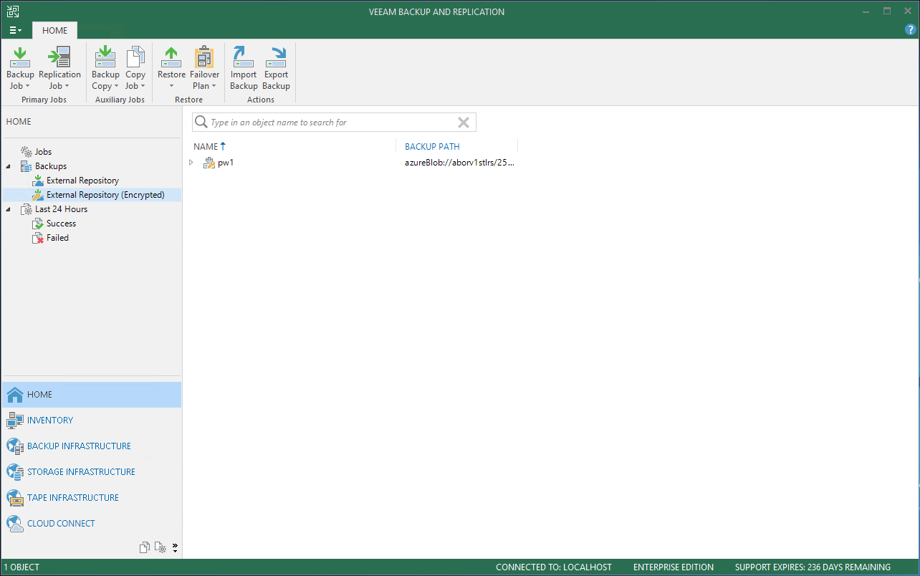Open the help question mark icon
This screenshot has height=576, width=920.
click(x=911, y=30)
